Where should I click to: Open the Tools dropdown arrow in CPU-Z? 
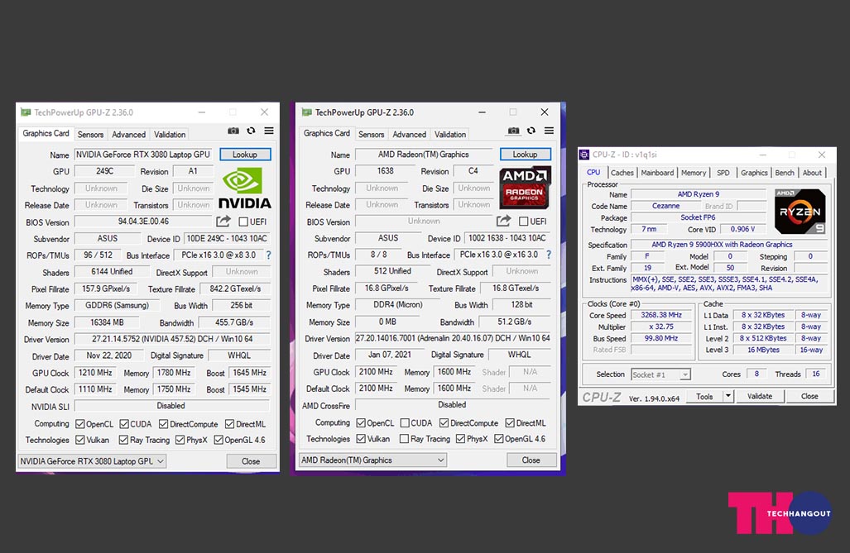coord(728,396)
